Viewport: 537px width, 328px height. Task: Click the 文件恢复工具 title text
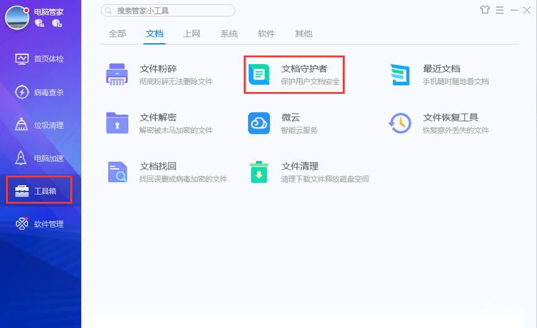point(450,117)
